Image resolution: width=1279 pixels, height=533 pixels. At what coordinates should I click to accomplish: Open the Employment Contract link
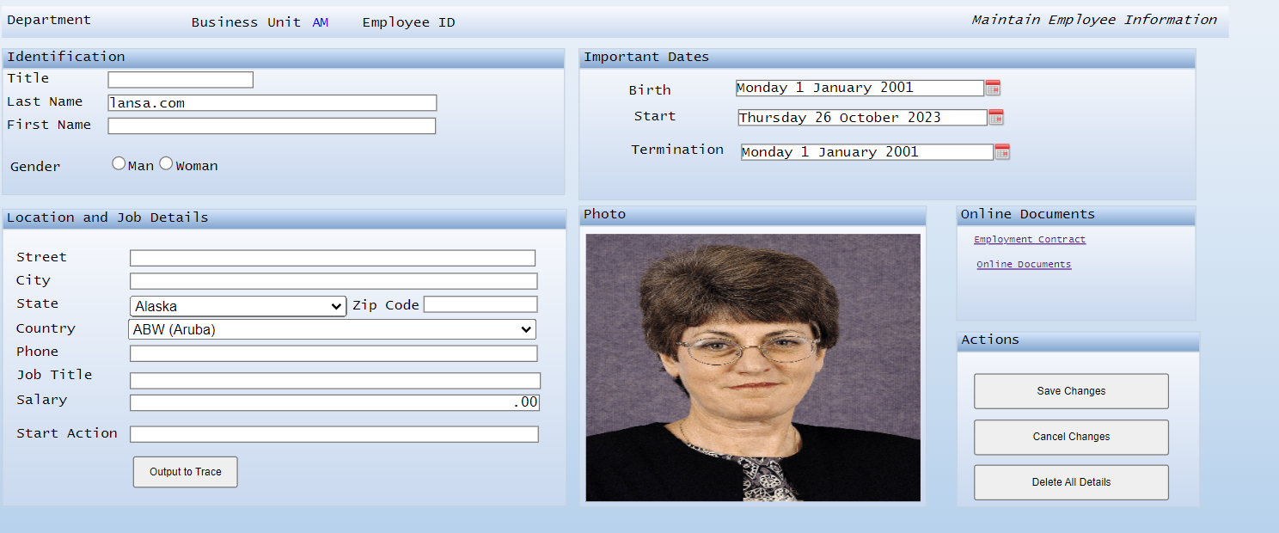(x=1030, y=240)
